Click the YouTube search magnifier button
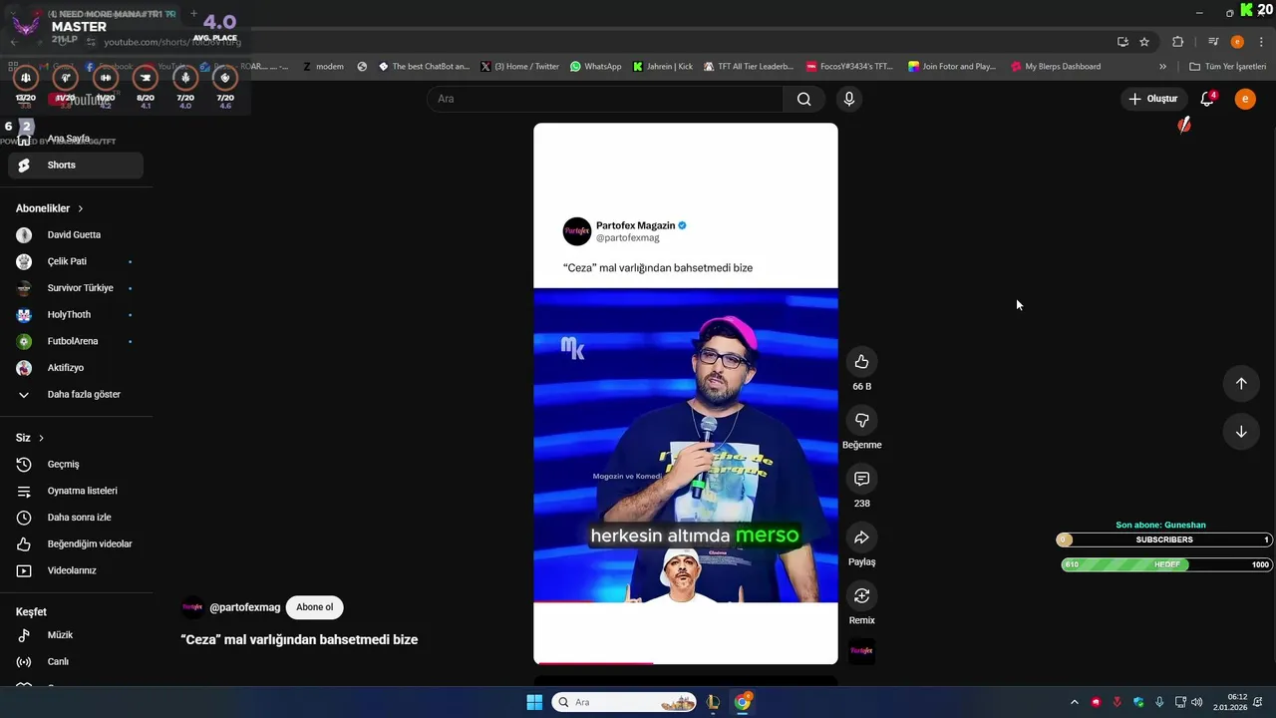Screen dimensions: 1276x718 803,99
